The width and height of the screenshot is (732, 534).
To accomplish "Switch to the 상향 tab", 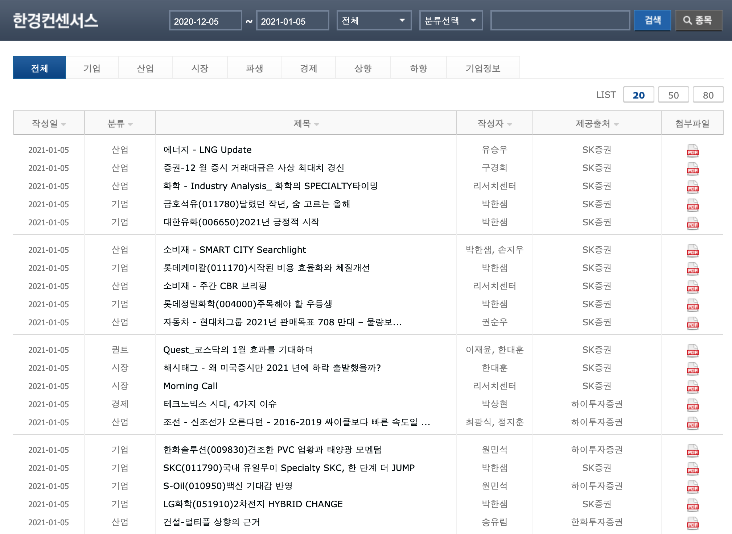I will pos(363,68).
